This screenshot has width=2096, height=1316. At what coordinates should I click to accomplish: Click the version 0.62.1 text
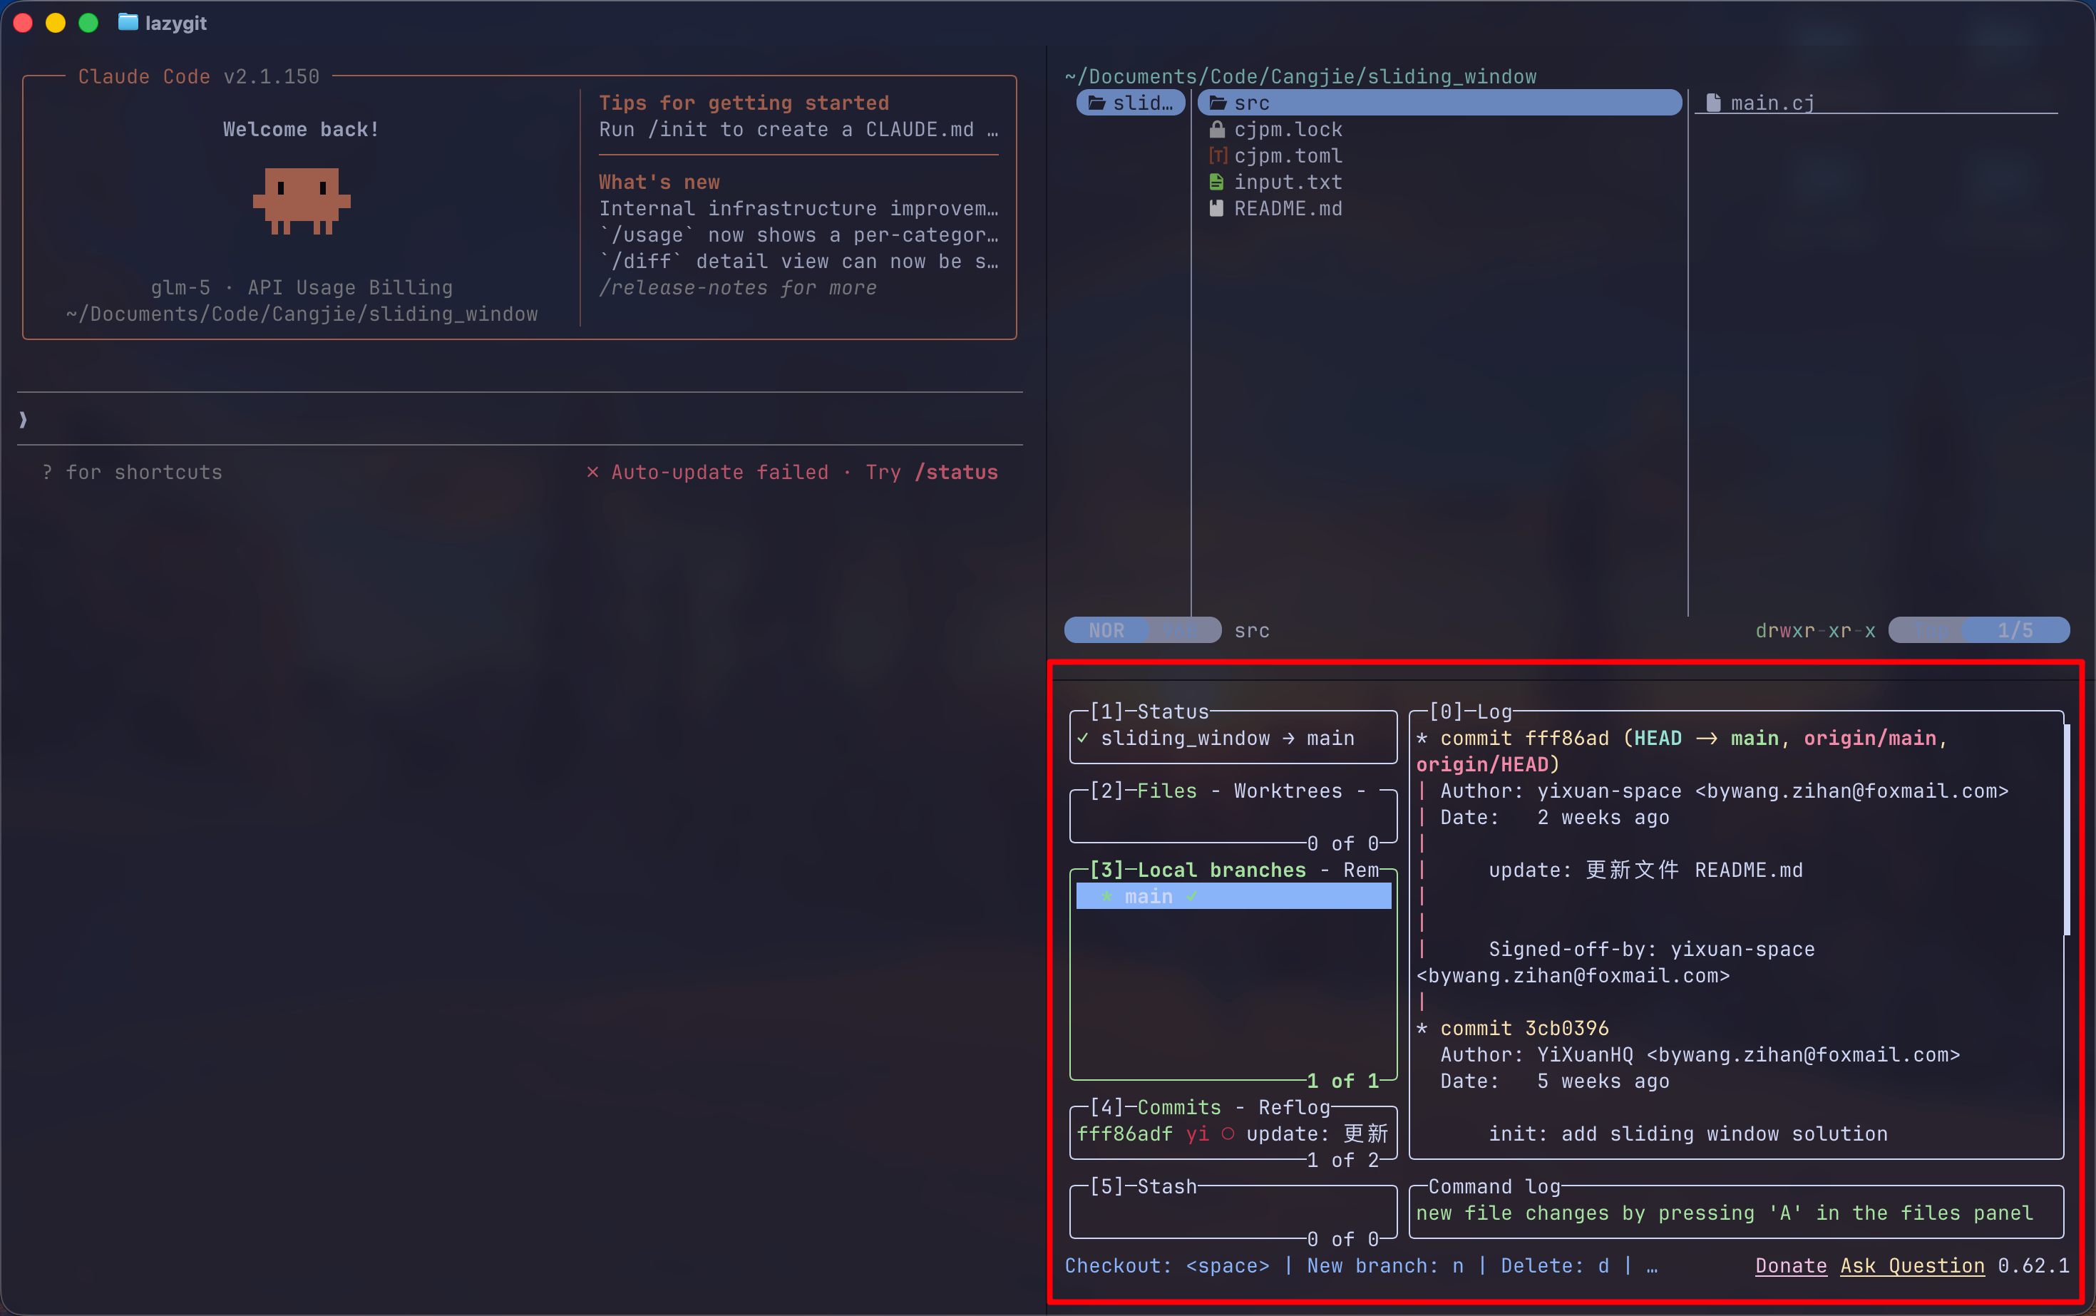[2033, 1265]
